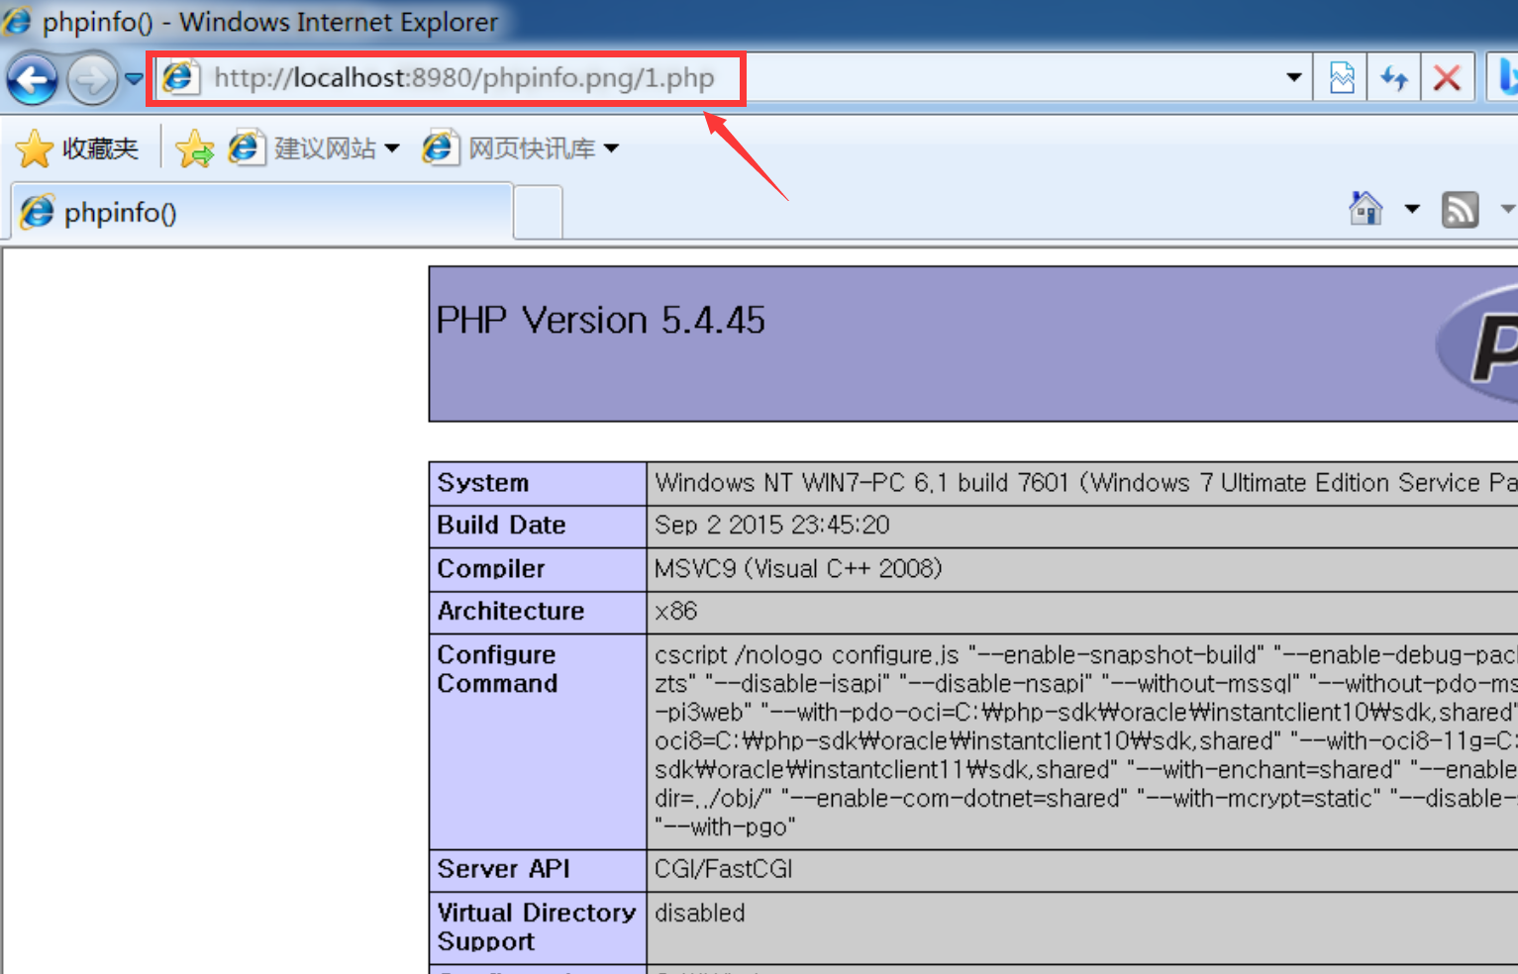Open the 收藏夹 favorites panel
Viewport: 1518px width, 974px height.
pos(78,148)
